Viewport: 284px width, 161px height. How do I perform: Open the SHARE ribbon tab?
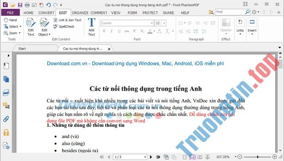[168, 13]
